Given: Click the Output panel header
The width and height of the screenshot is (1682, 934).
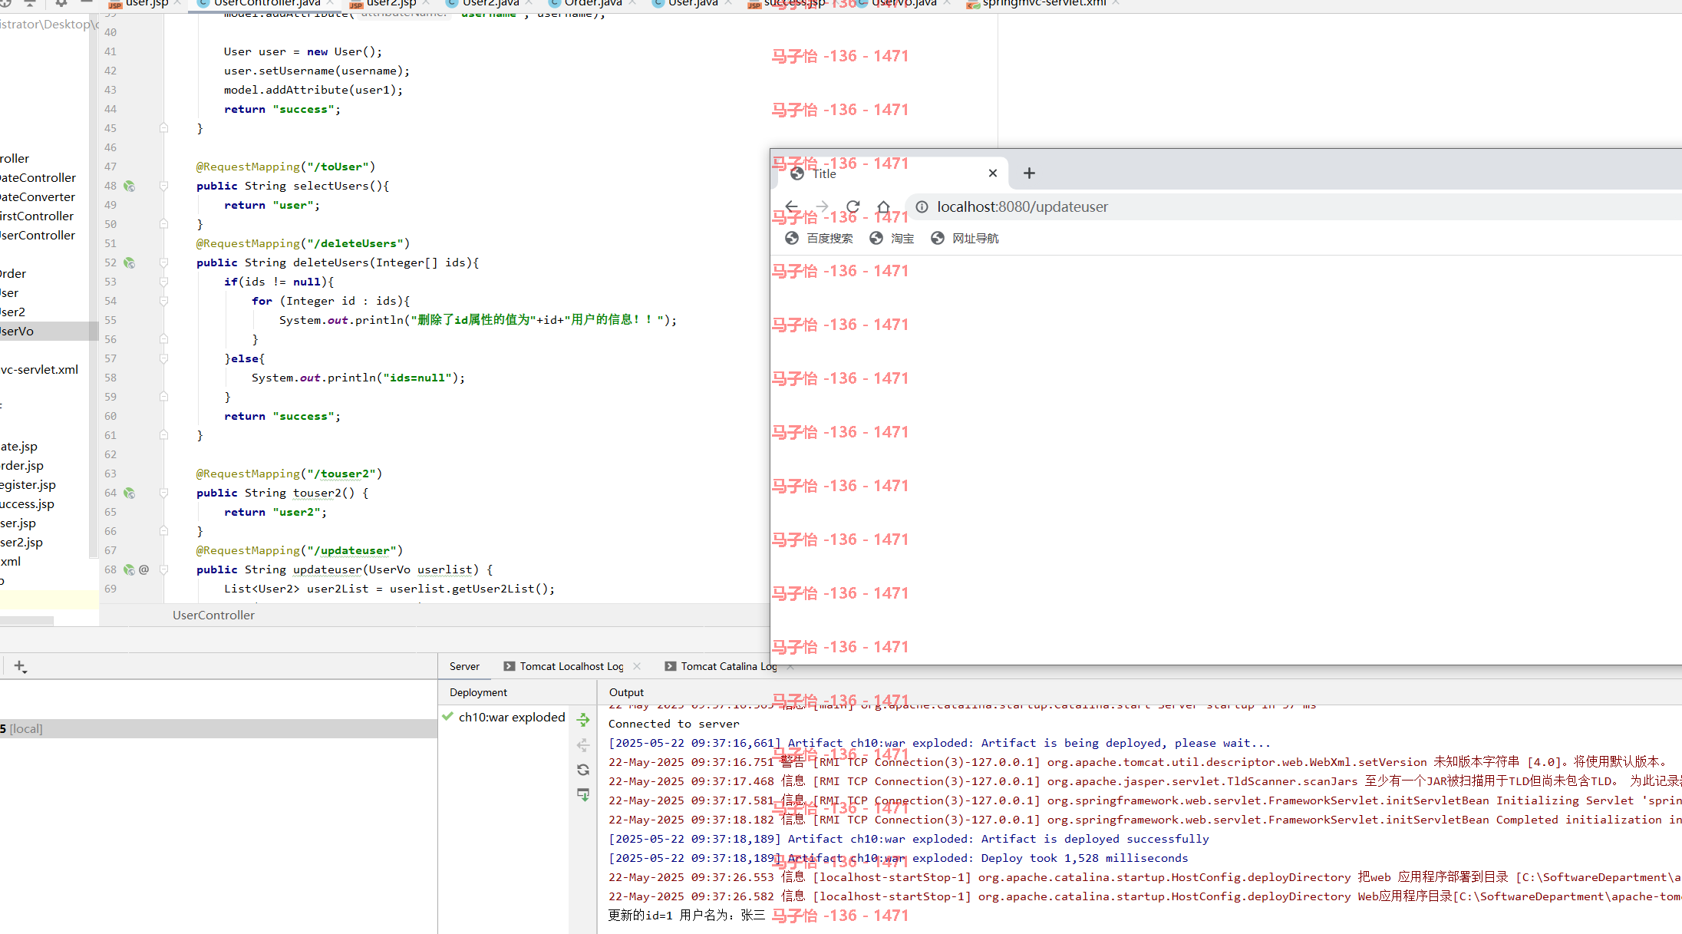Looking at the screenshot, I should point(626,692).
